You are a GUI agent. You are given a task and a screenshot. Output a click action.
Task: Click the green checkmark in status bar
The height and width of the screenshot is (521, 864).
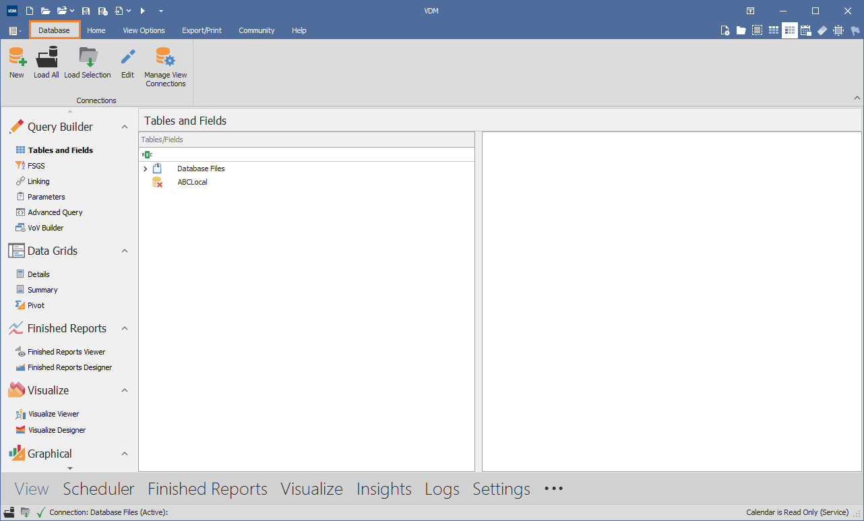coord(40,512)
